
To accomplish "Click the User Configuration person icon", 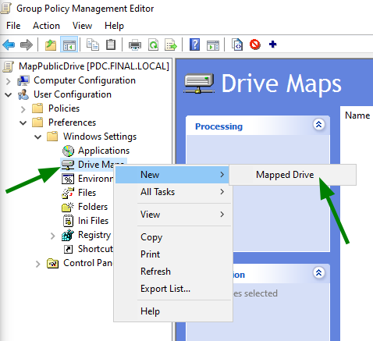I will click(x=23, y=94).
